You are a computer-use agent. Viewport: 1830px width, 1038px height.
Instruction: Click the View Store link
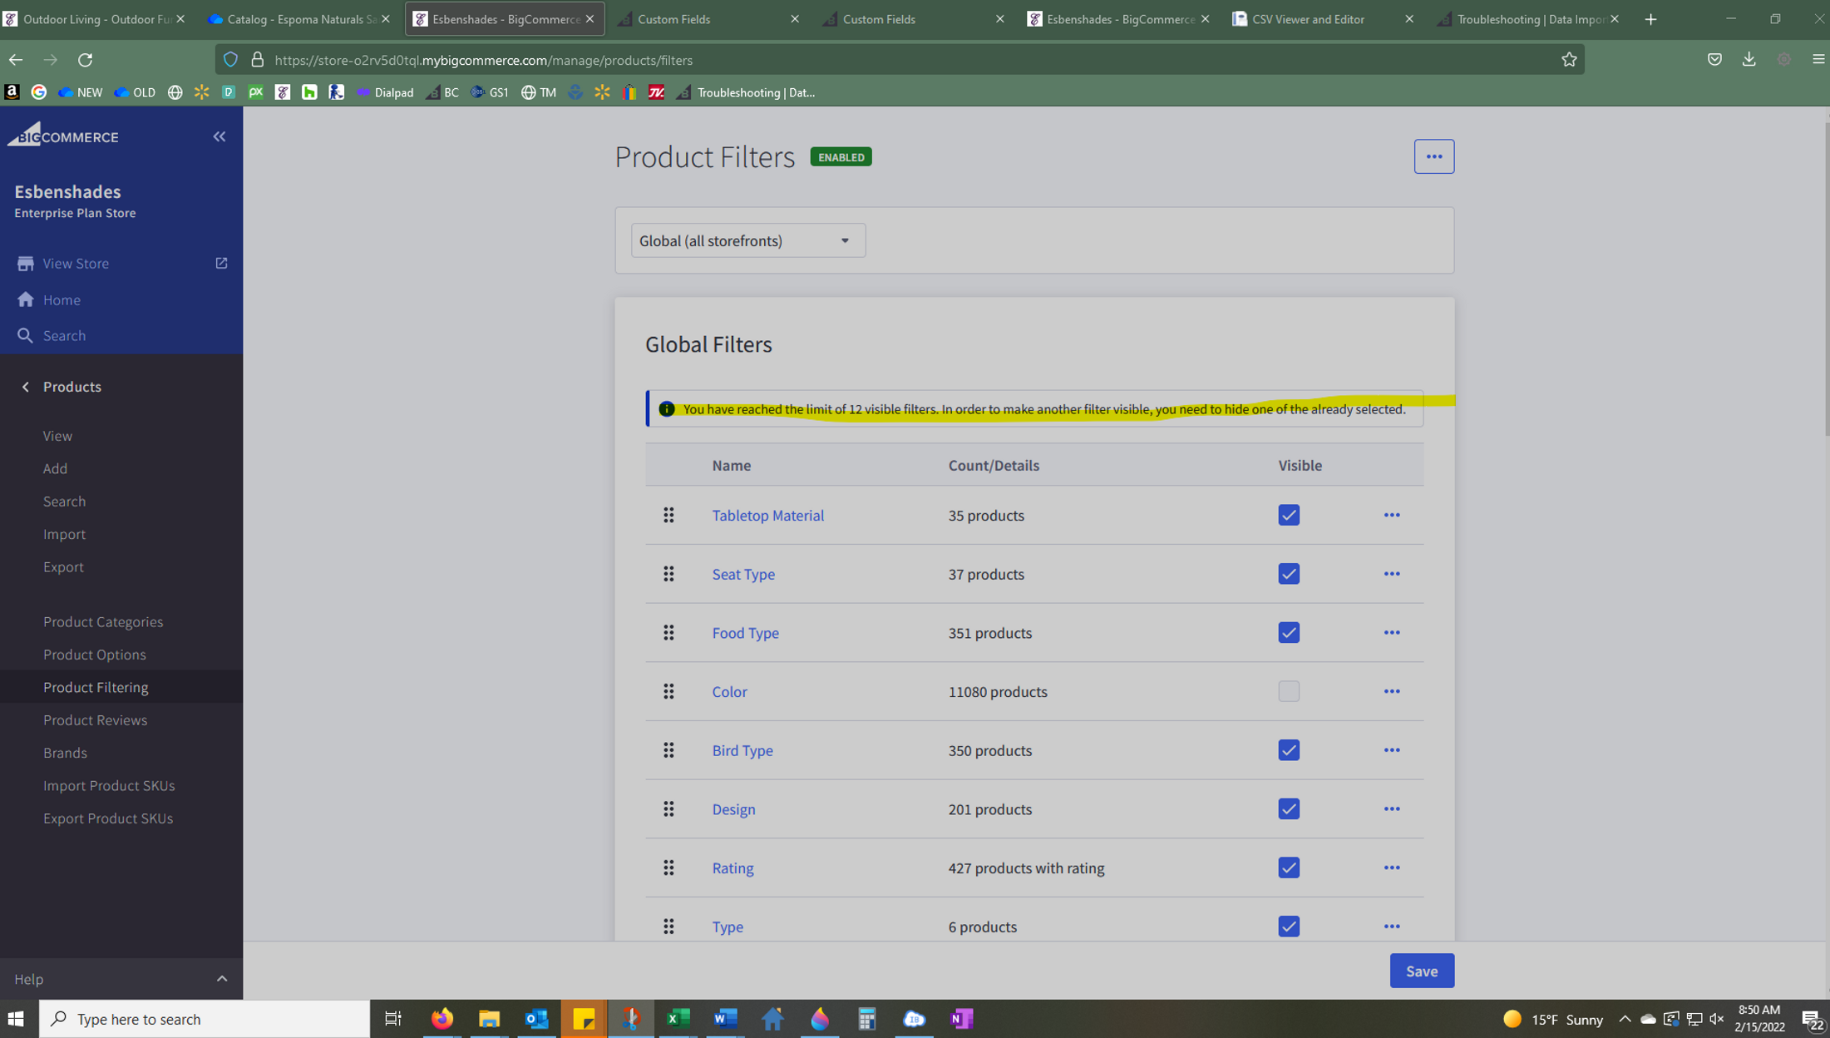point(76,263)
